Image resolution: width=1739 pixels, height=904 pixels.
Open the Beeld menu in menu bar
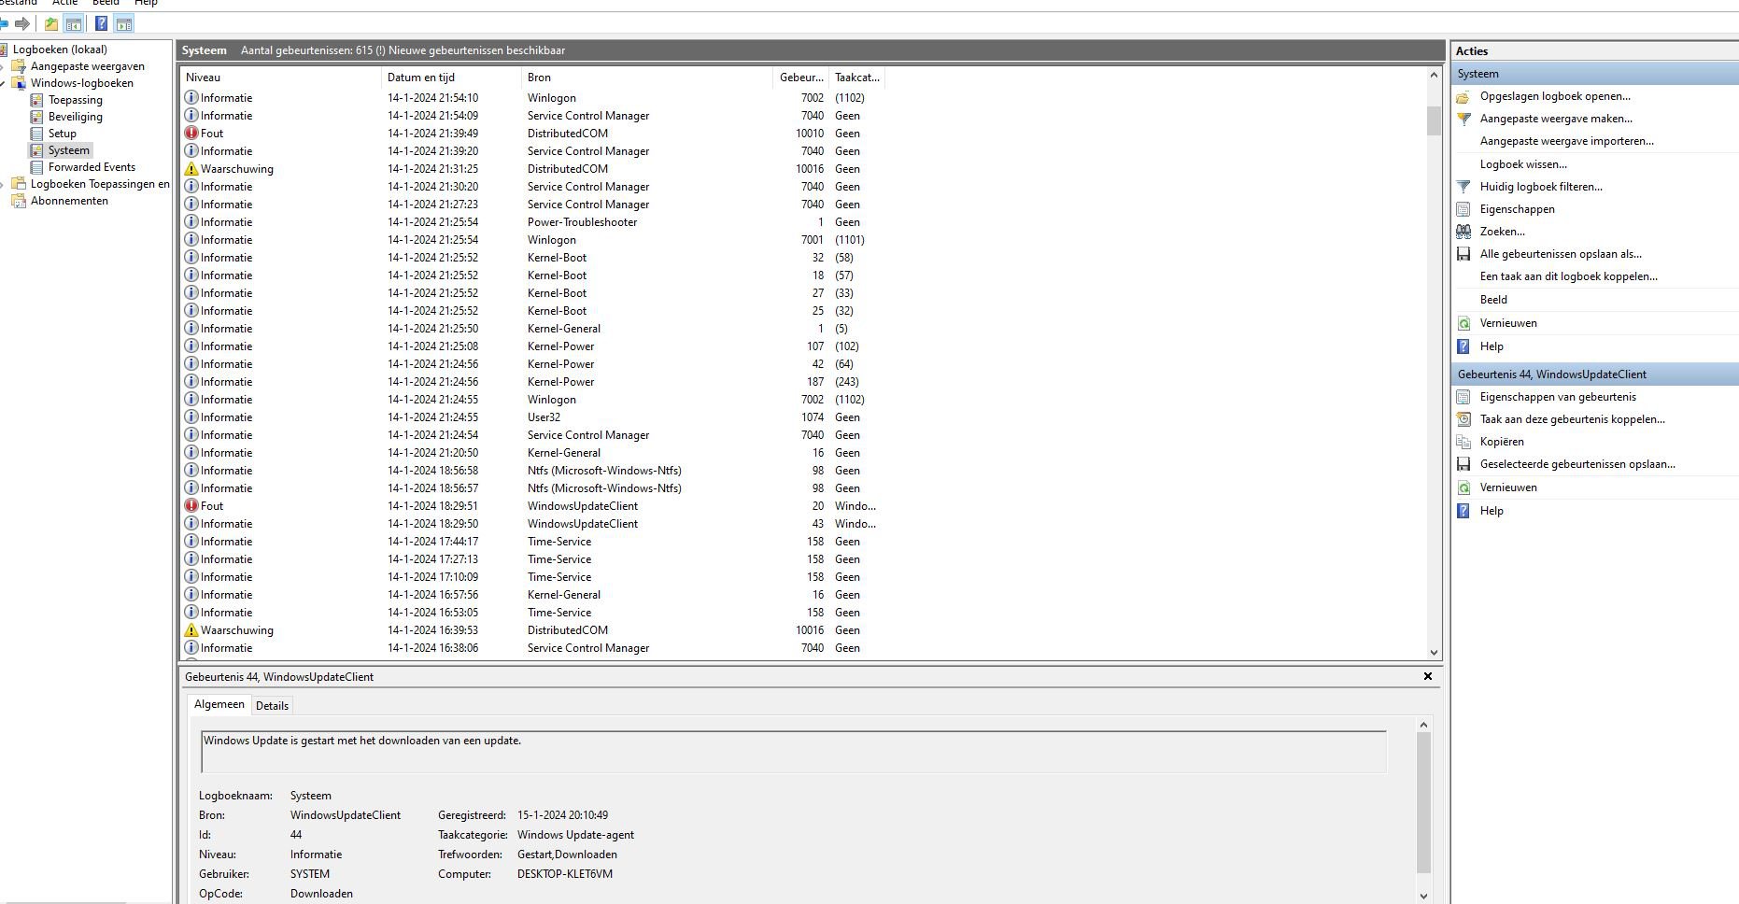tap(106, 3)
